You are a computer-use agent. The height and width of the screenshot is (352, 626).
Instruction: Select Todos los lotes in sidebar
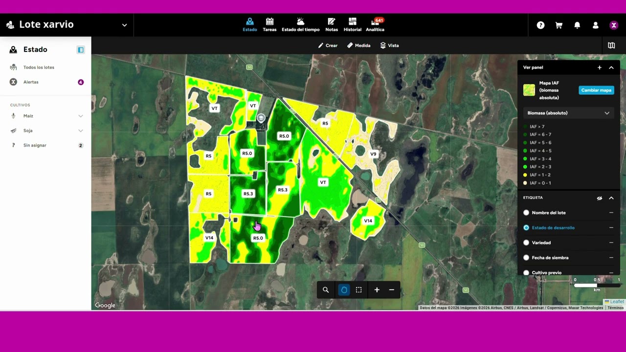tap(39, 67)
